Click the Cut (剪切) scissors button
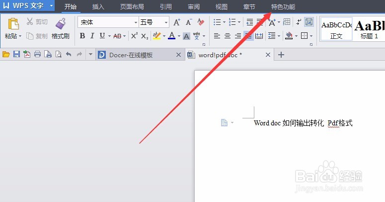The image size is (385, 202). tap(37, 22)
